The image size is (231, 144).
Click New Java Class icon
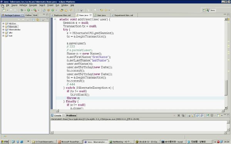[x=53, y=10]
